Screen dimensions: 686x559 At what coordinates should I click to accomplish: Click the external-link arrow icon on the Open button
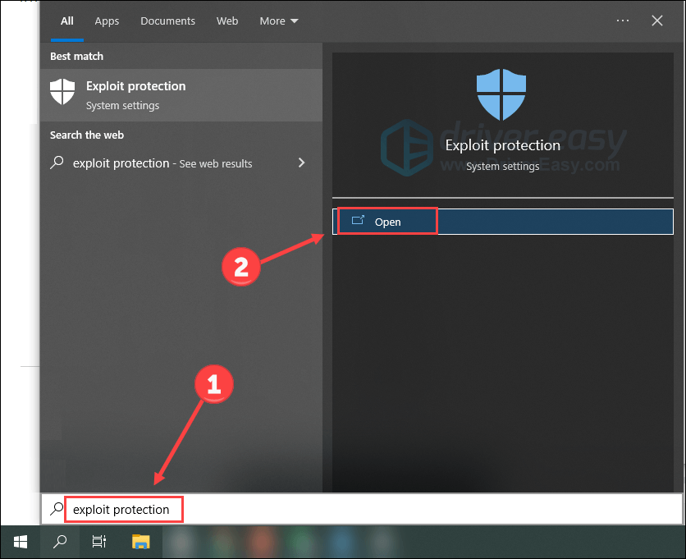[x=357, y=221]
